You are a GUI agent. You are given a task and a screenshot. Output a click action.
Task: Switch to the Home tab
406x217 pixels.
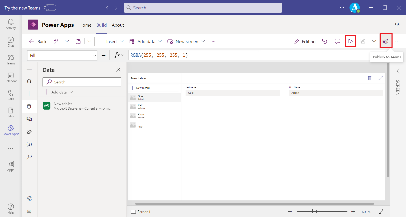coord(85,25)
